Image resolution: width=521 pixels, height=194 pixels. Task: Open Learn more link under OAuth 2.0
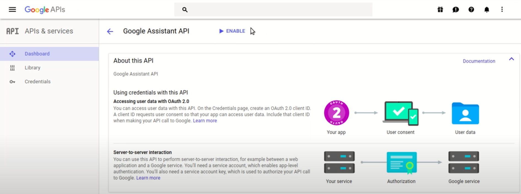[x=205, y=121]
